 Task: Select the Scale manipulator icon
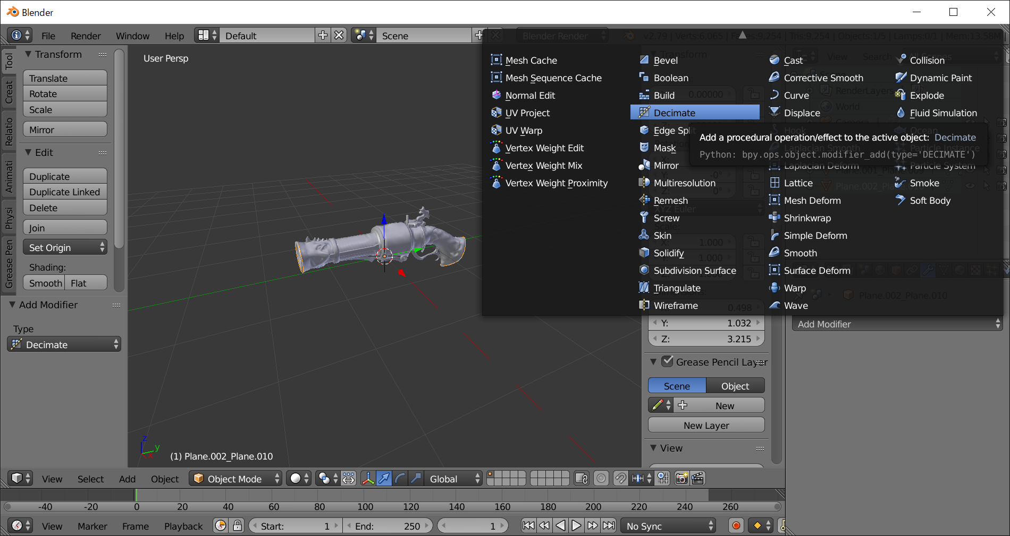(x=416, y=478)
